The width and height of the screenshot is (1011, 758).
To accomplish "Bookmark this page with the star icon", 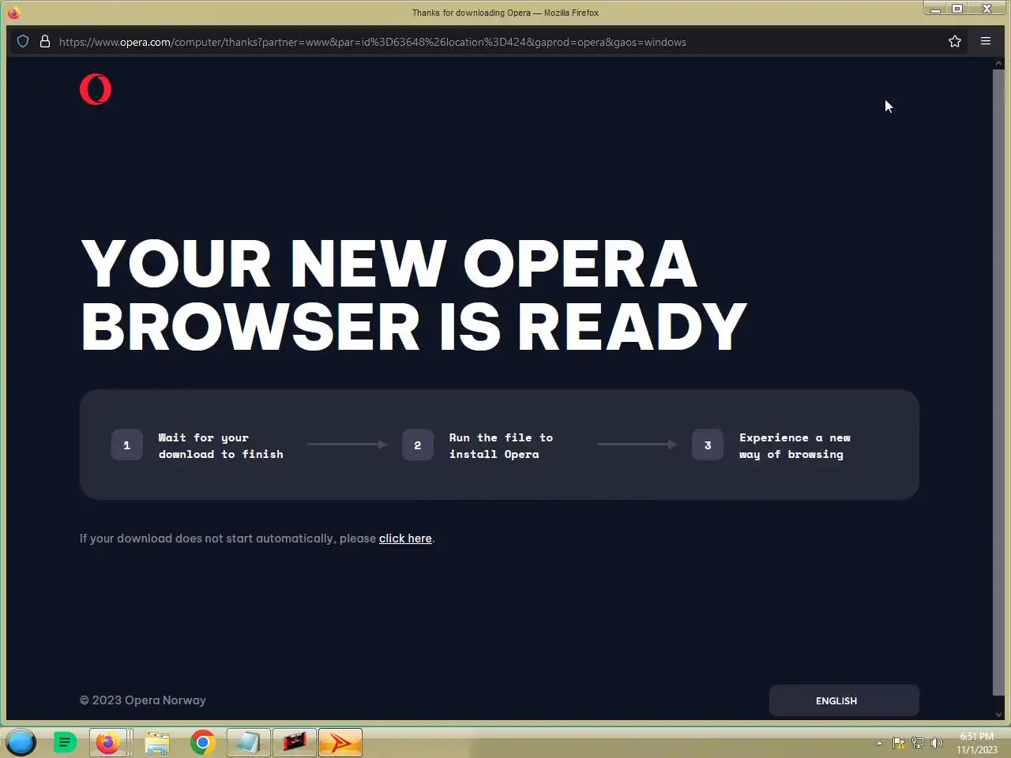I will pyautogui.click(x=954, y=41).
